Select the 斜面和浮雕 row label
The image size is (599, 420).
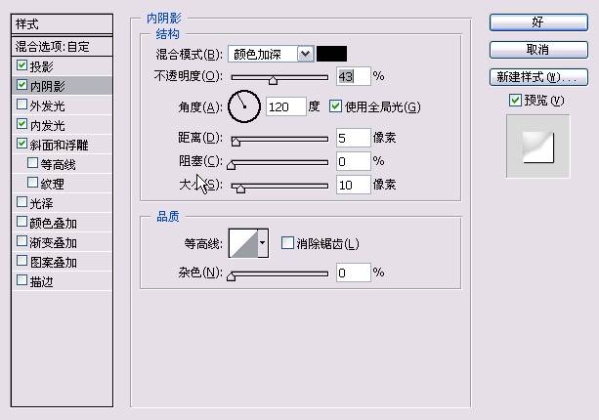(60, 145)
